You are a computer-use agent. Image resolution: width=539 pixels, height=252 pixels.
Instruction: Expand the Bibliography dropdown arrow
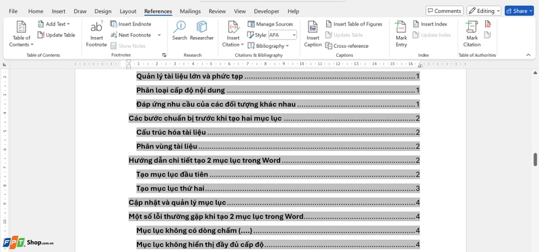(287, 46)
